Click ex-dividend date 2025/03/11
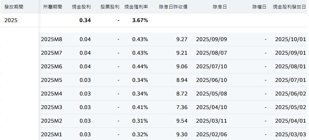The width and height of the screenshot is (309, 140). 211,121
